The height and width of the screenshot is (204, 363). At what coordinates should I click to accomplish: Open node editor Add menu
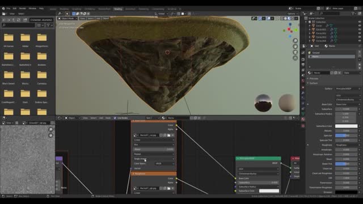click(x=101, y=118)
